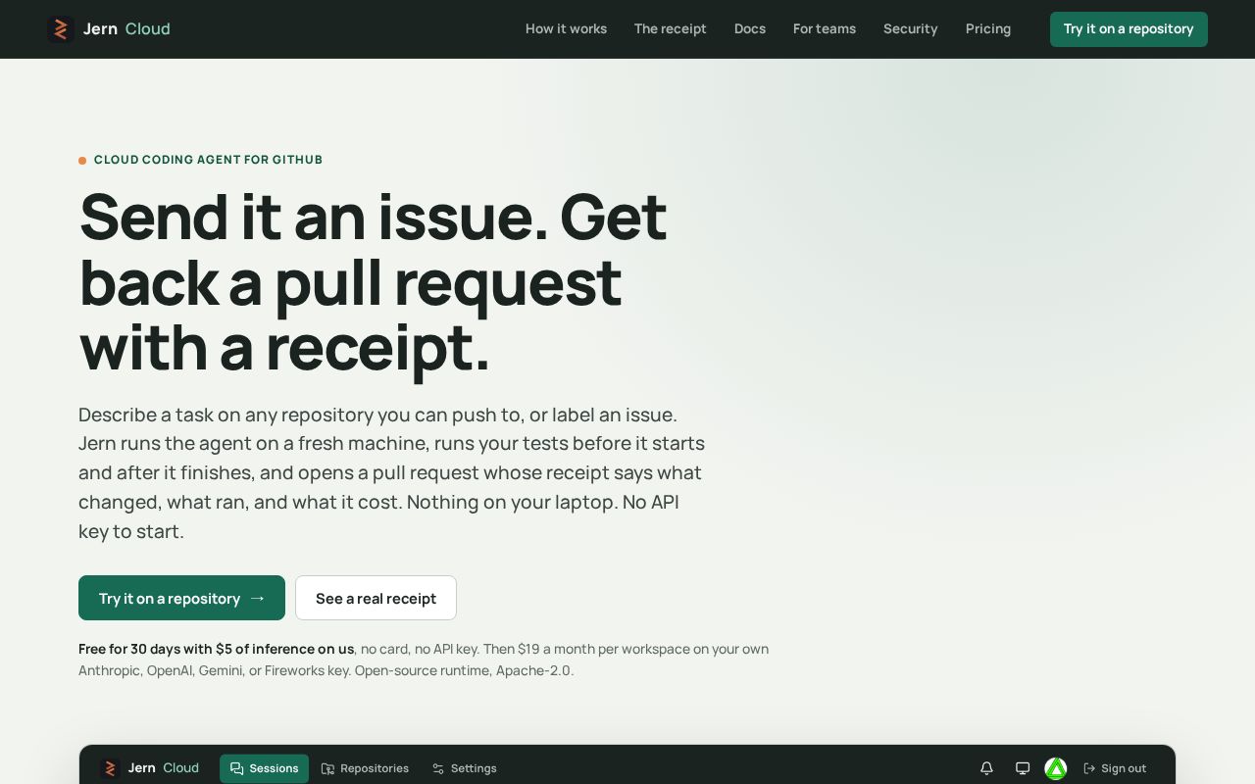1255x784 pixels.
Task: Open the Security page
Action: pyautogui.click(x=911, y=29)
